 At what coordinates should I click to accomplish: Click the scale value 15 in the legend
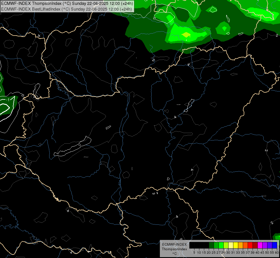pos(204,253)
